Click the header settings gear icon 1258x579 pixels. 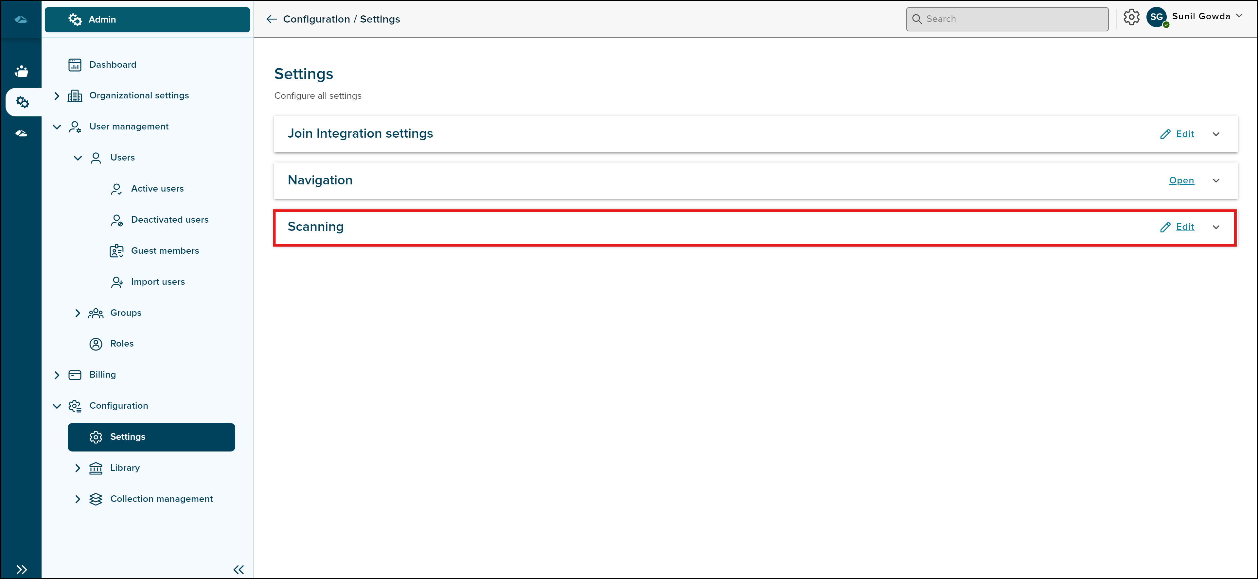[x=1131, y=18]
